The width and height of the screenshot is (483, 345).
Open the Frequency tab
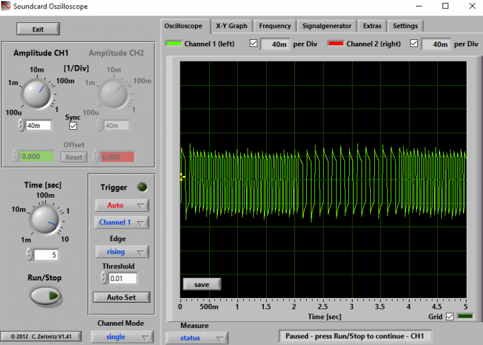(x=275, y=26)
